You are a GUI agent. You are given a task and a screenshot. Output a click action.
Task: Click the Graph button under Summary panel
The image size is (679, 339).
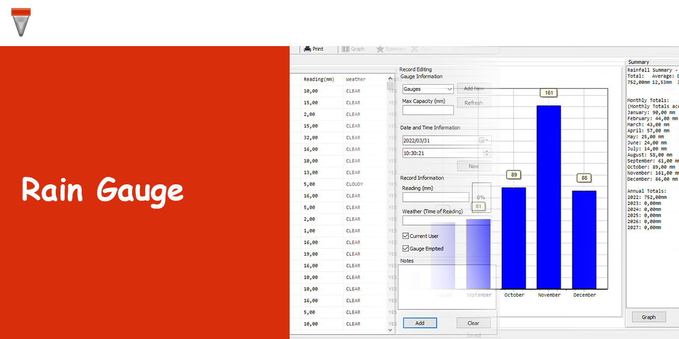(649, 317)
